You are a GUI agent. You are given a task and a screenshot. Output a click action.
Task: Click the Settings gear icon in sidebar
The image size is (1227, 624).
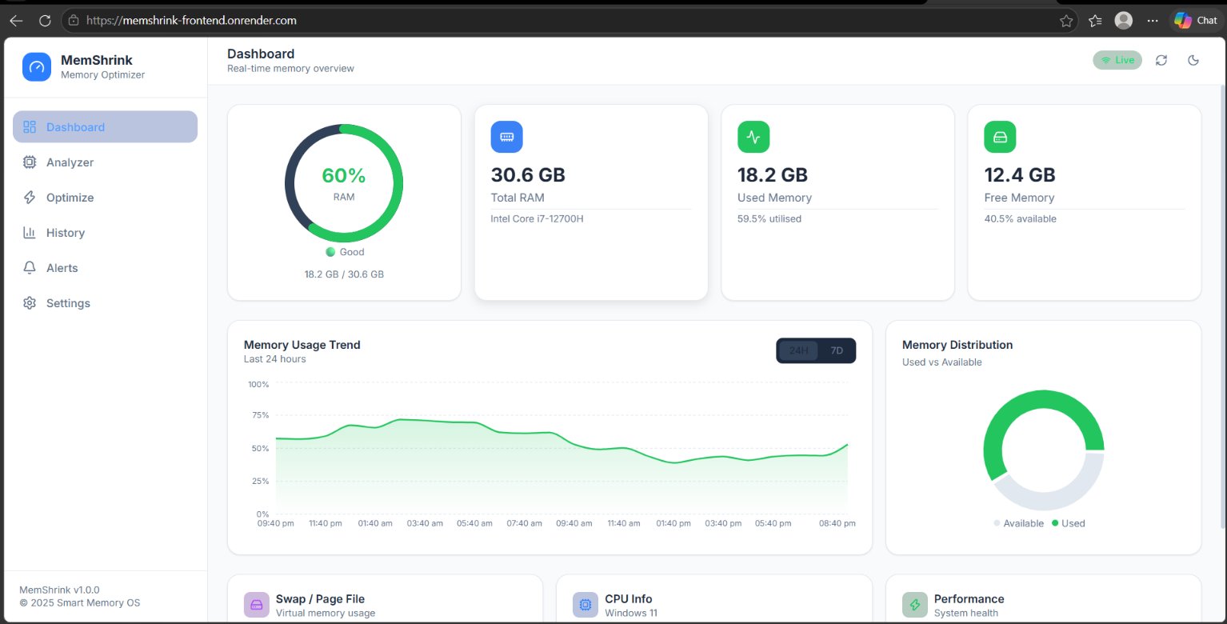30,303
